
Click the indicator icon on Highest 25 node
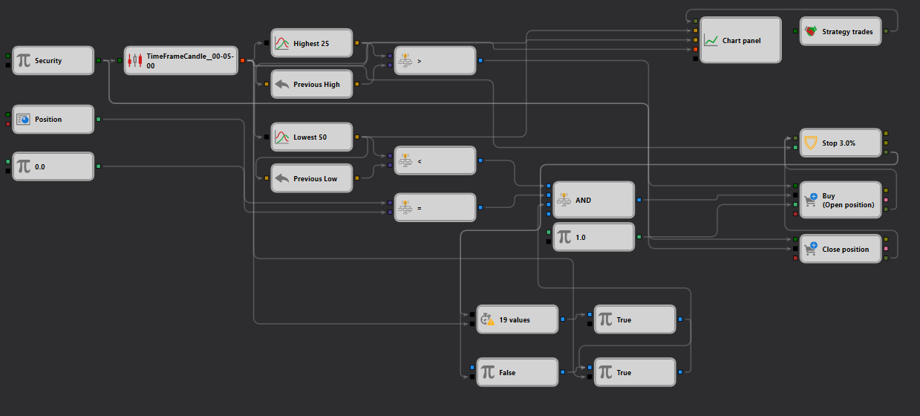point(281,43)
